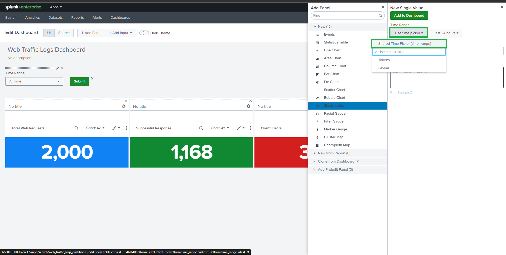Select Cluster Map panel type
The width and height of the screenshot is (506, 255).
[x=348, y=137]
